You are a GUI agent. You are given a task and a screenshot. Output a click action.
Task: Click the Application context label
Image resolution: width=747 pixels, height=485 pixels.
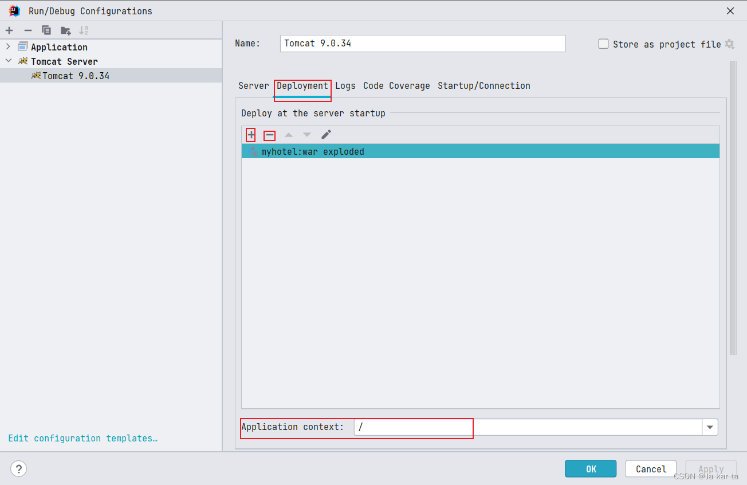coord(293,427)
